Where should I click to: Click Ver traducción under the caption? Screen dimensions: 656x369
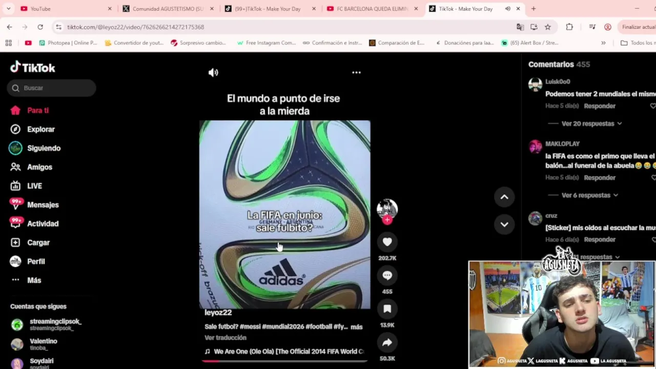coord(225,338)
